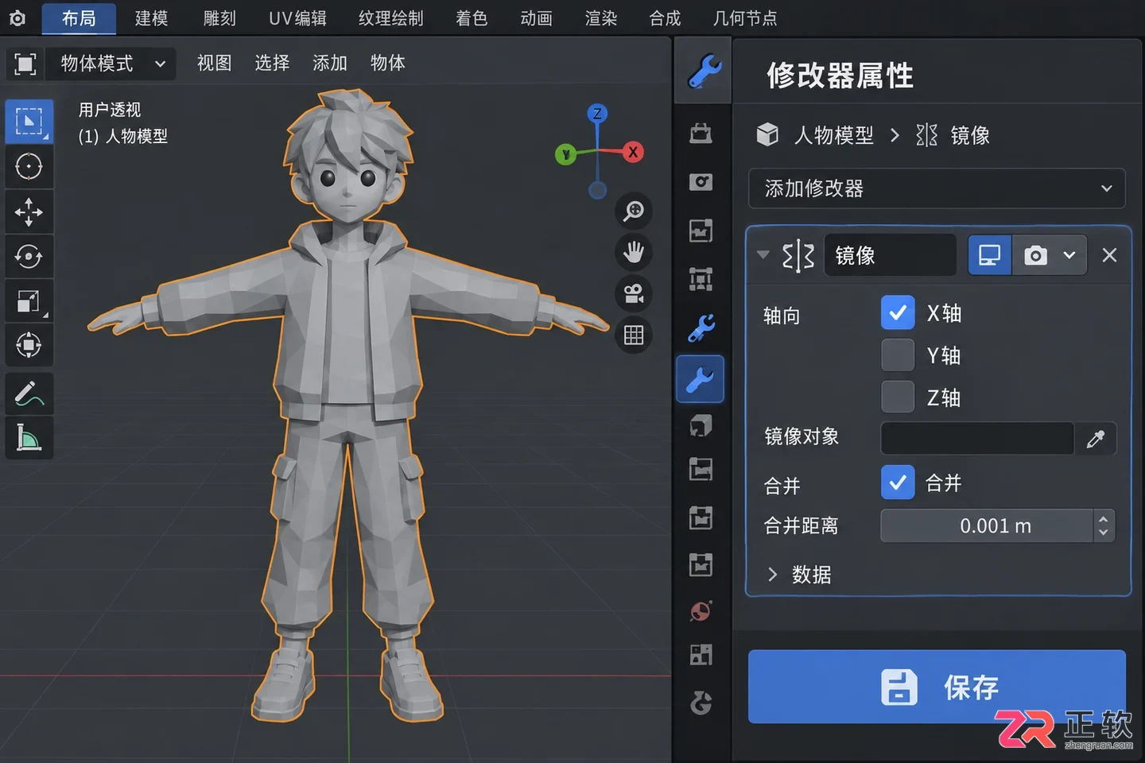This screenshot has width=1145, height=763.
Task: Click the 保存 button
Action: pyautogui.click(x=937, y=687)
